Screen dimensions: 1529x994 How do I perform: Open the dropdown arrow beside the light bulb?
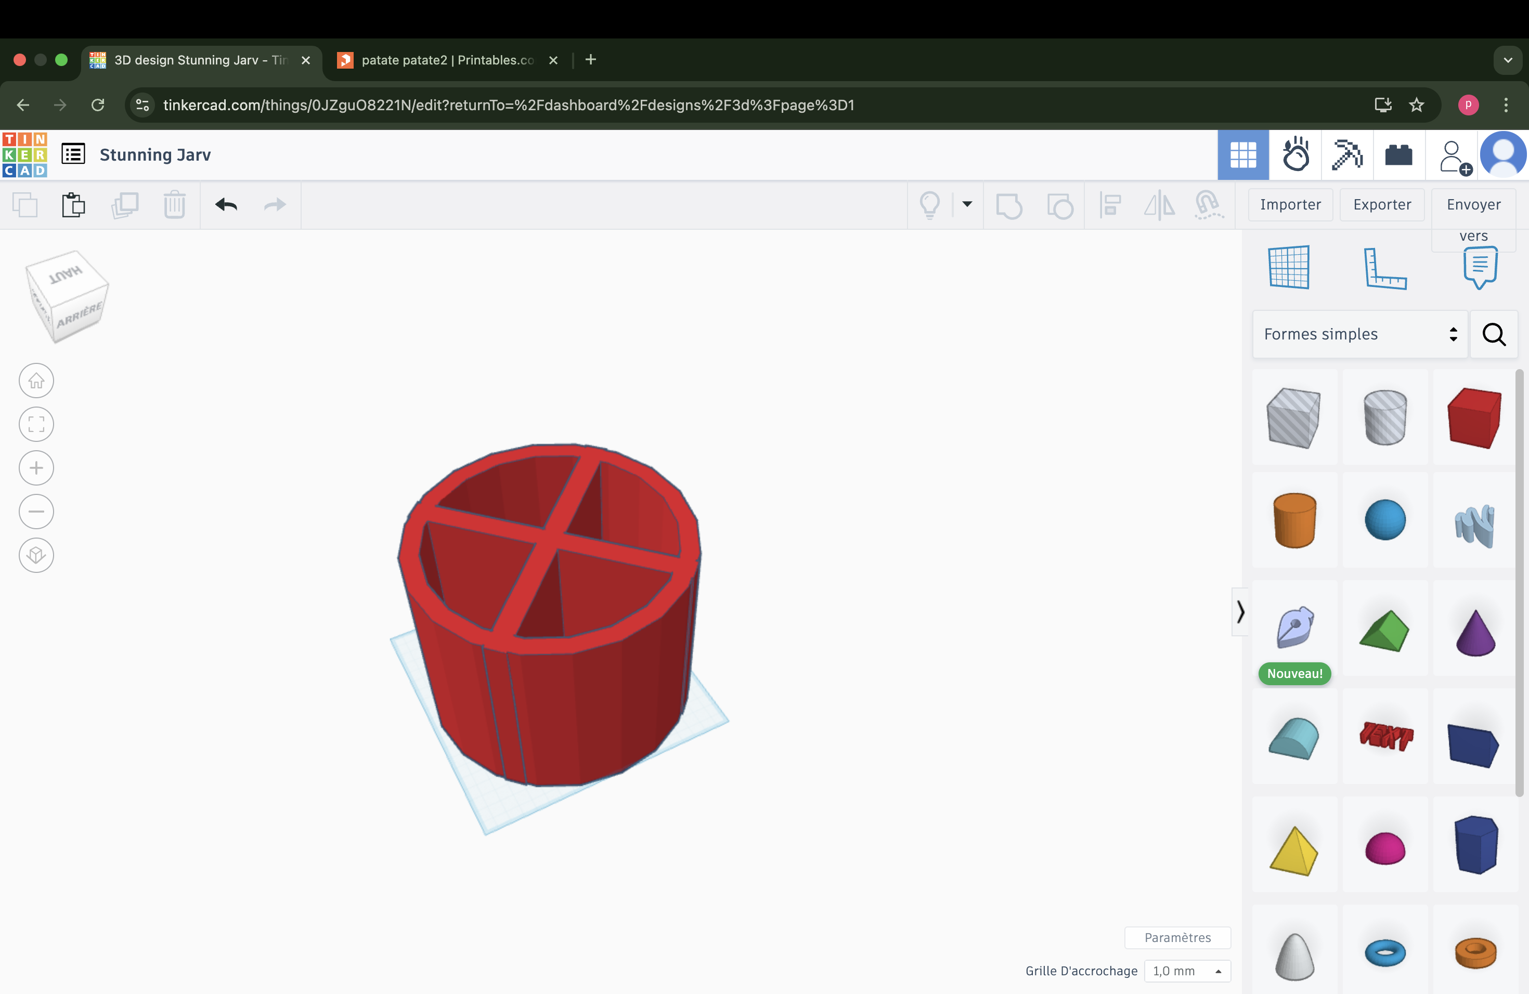pyautogui.click(x=967, y=204)
